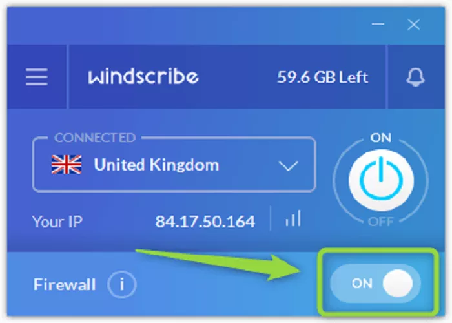The image size is (452, 323).
Task: Minimize the Windscribe window
Action: click(x=378, y=24)
